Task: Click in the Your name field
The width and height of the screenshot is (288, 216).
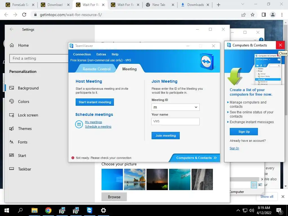Action: click(175, 121)
